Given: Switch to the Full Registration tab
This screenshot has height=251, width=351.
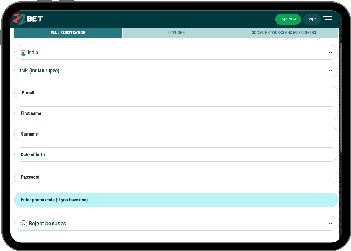Looking at the screenshot, I should coord(68,33).
